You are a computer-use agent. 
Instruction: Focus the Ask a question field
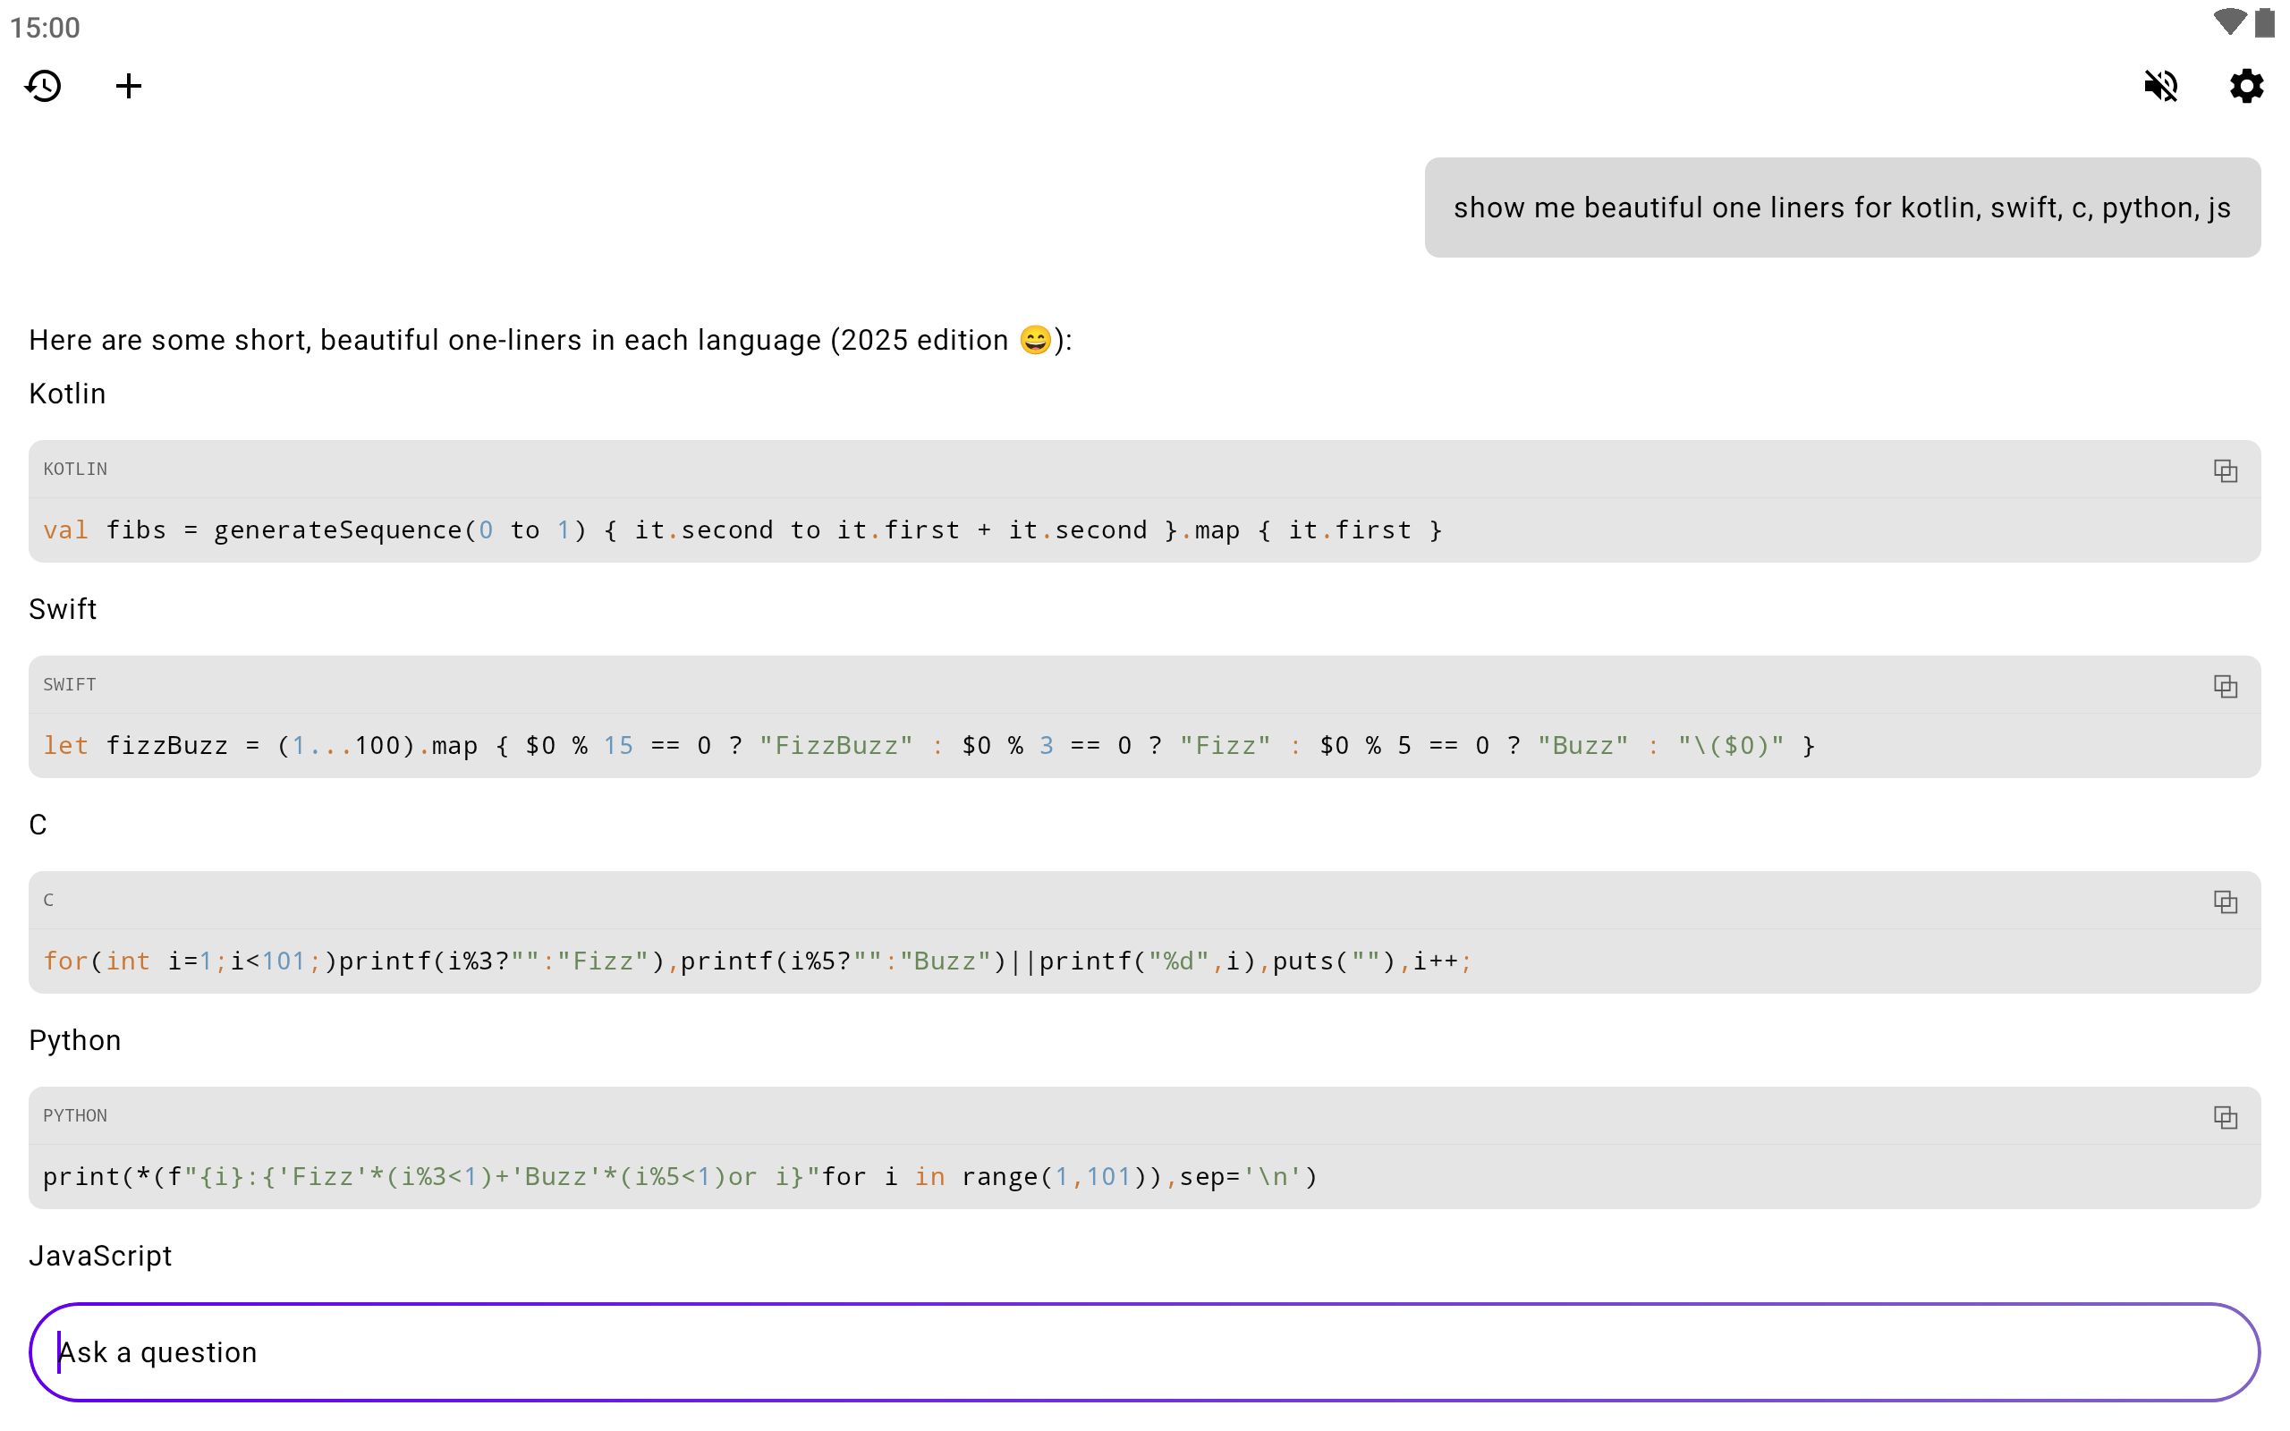1144,1352
